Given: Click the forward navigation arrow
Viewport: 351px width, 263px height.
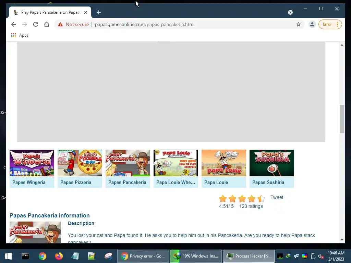Looking at the screenshot, I should pos(25,24).
